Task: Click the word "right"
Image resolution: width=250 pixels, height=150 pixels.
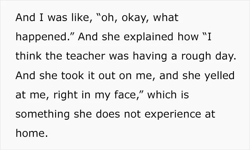Action: 65,95
